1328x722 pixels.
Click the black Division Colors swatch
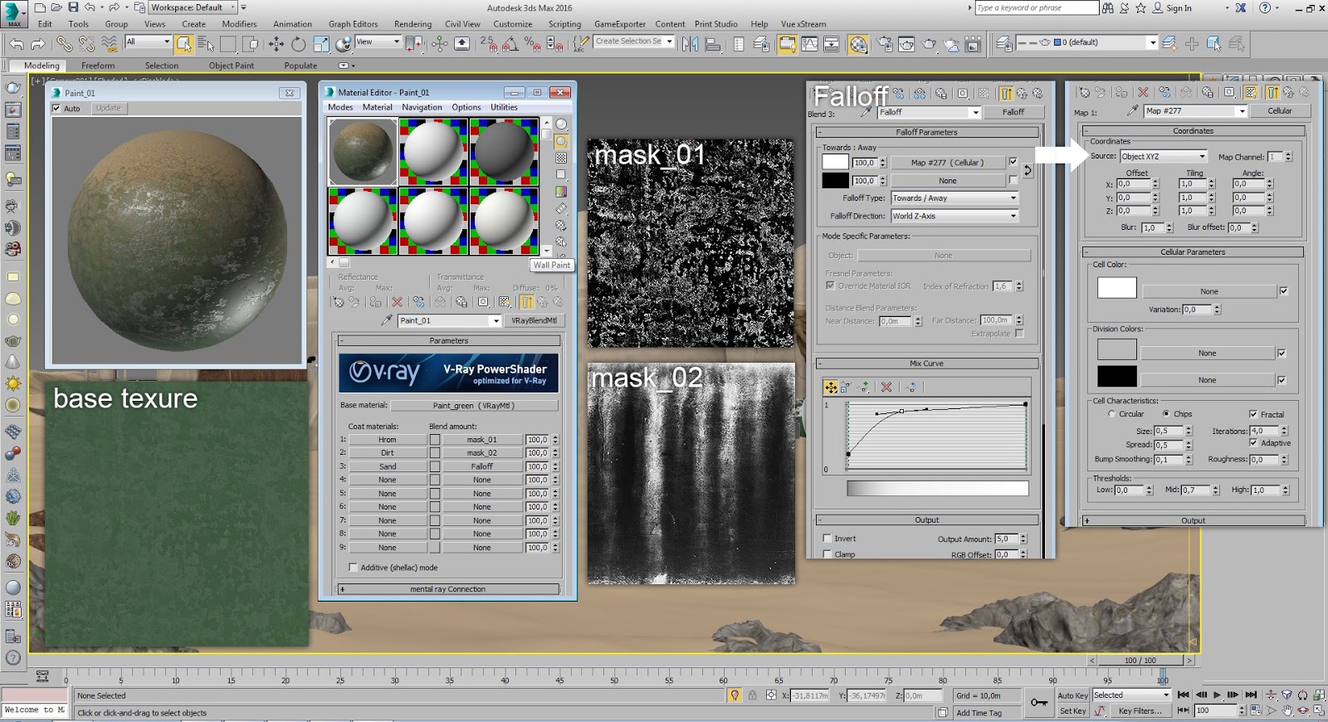1116,377
